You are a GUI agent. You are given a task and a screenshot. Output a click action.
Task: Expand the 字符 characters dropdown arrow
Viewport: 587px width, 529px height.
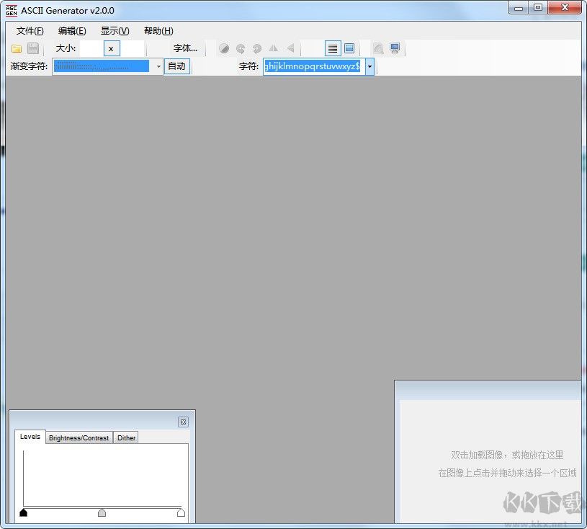point(370,67)
